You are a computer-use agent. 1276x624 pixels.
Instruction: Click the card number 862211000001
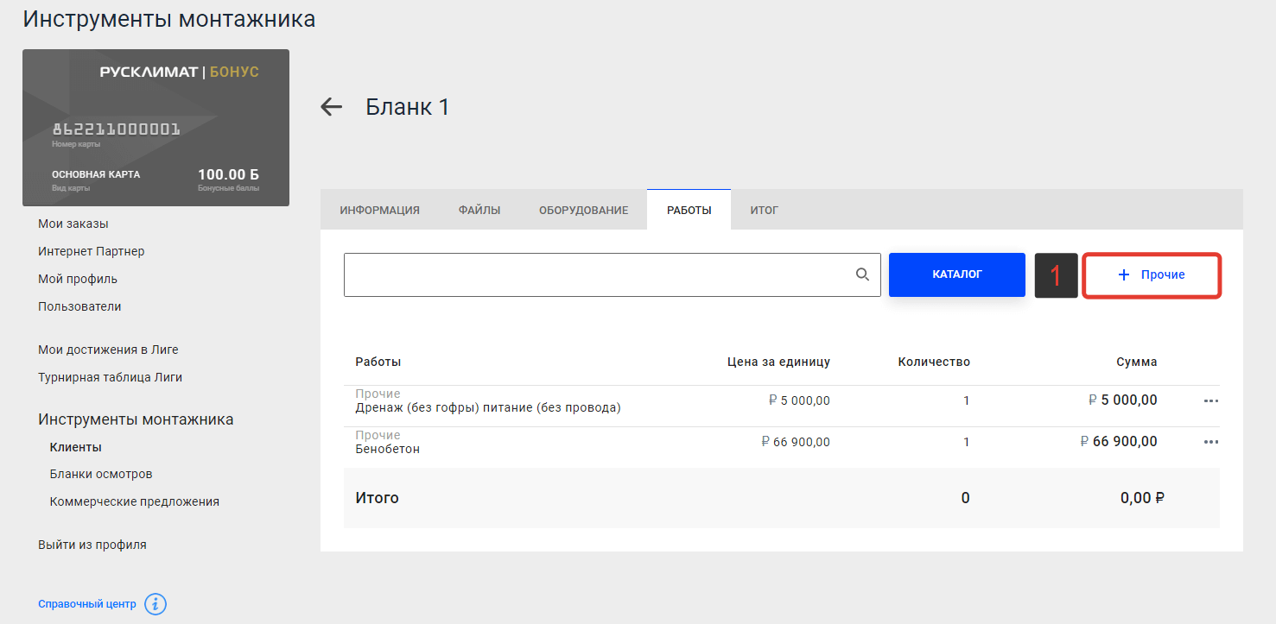pos(116,129)
